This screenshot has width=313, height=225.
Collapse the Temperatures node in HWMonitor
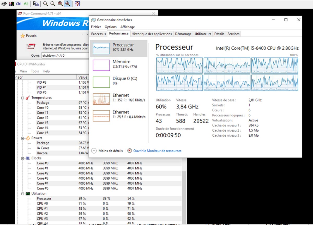point(23,98)
